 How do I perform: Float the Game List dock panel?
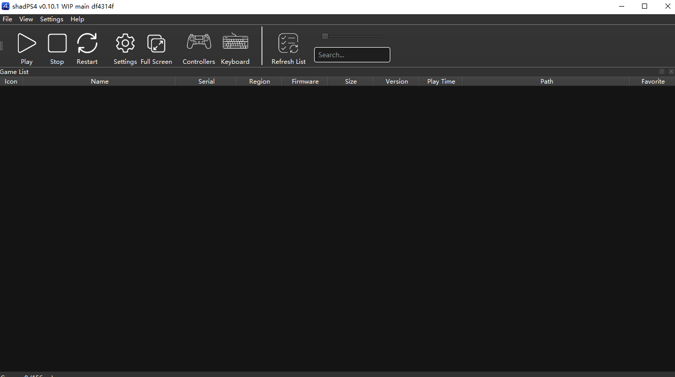point(661,71)
